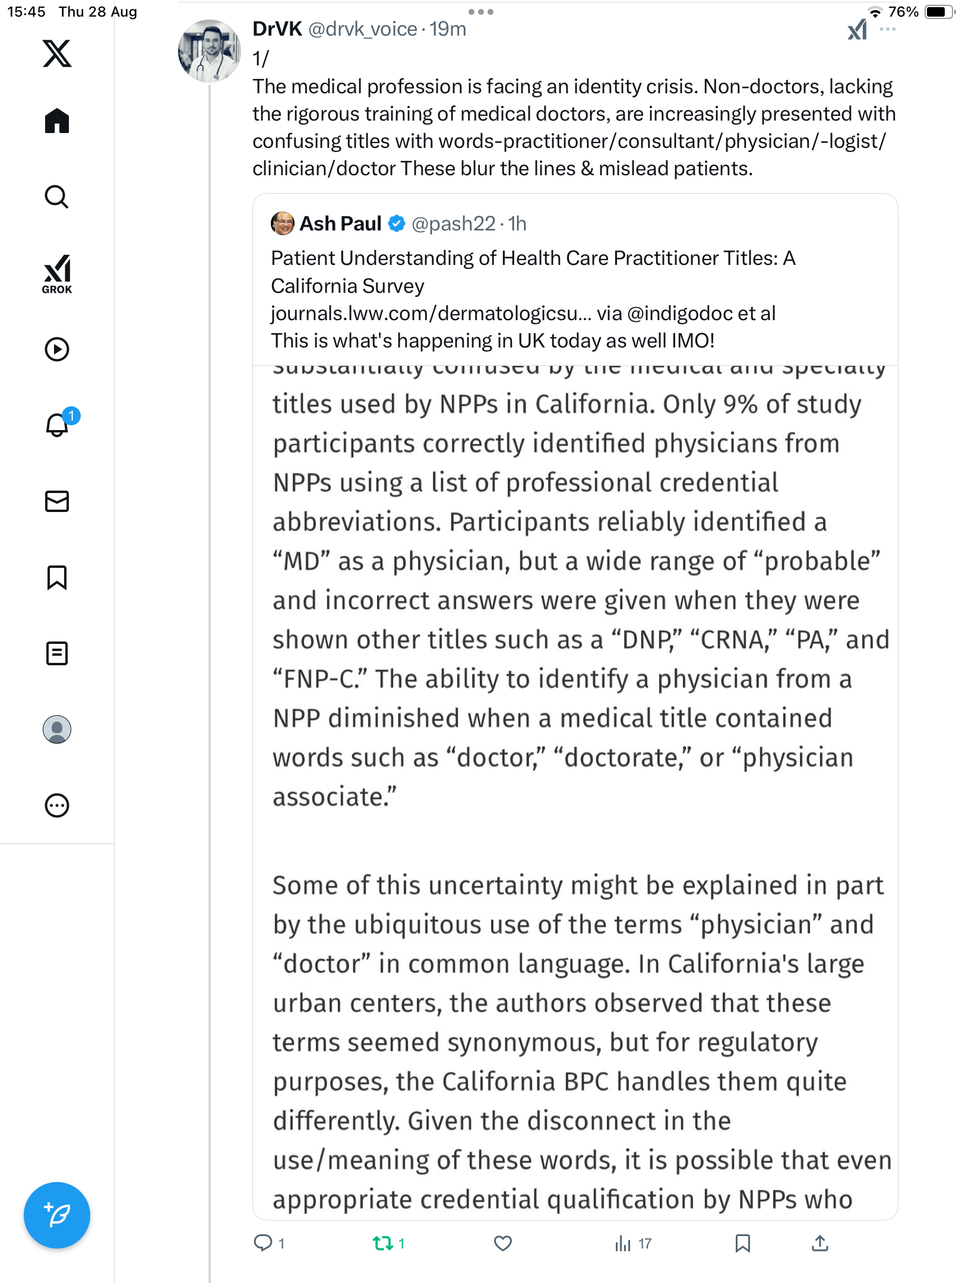Open the Notifications bell icon
Image resolution: width=962 pixels, height=1283 pixels.
coord(57,425)
